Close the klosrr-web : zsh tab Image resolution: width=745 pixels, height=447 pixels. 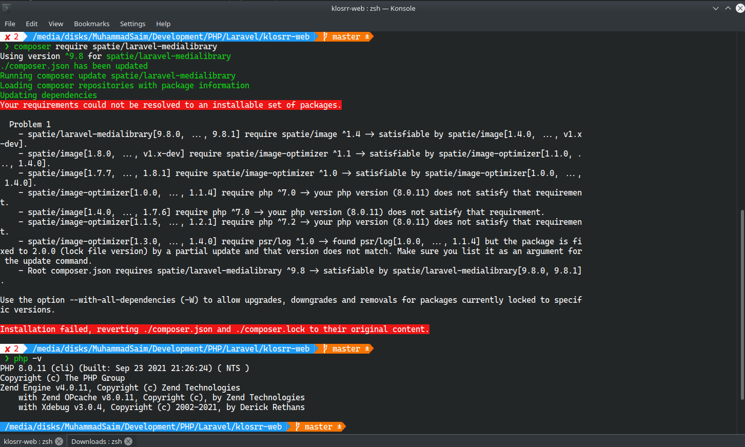coord(59,441)
